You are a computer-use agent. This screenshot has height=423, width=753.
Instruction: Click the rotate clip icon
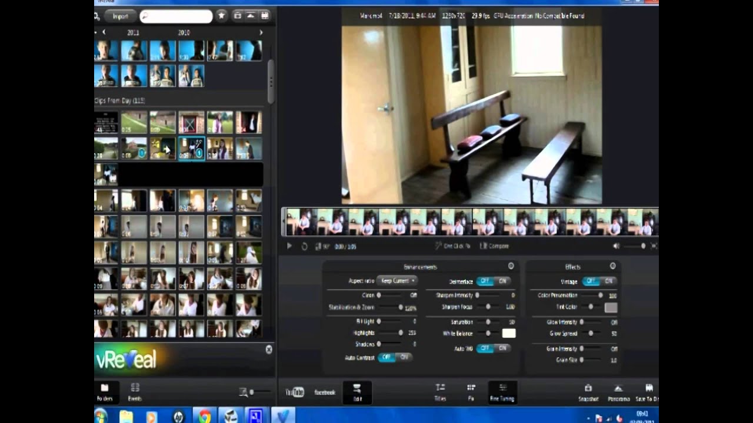click(x=304, y=246)
